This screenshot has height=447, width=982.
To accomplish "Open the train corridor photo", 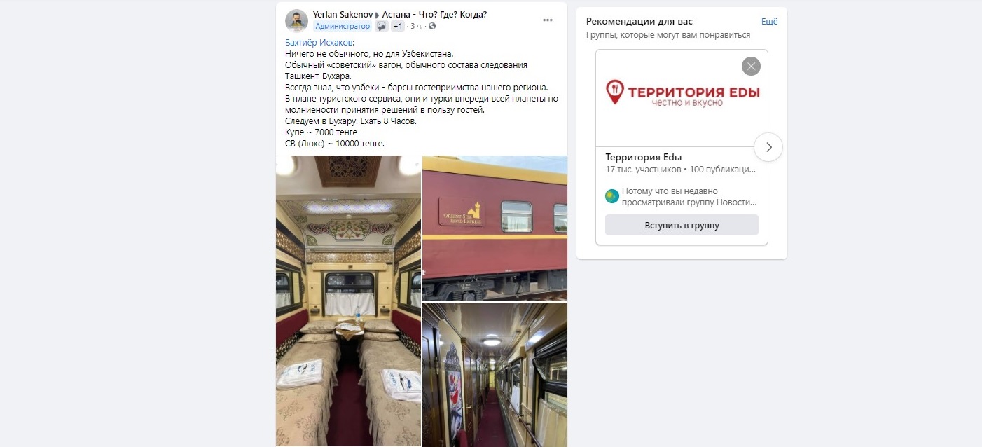I will (x=495, y=375).
